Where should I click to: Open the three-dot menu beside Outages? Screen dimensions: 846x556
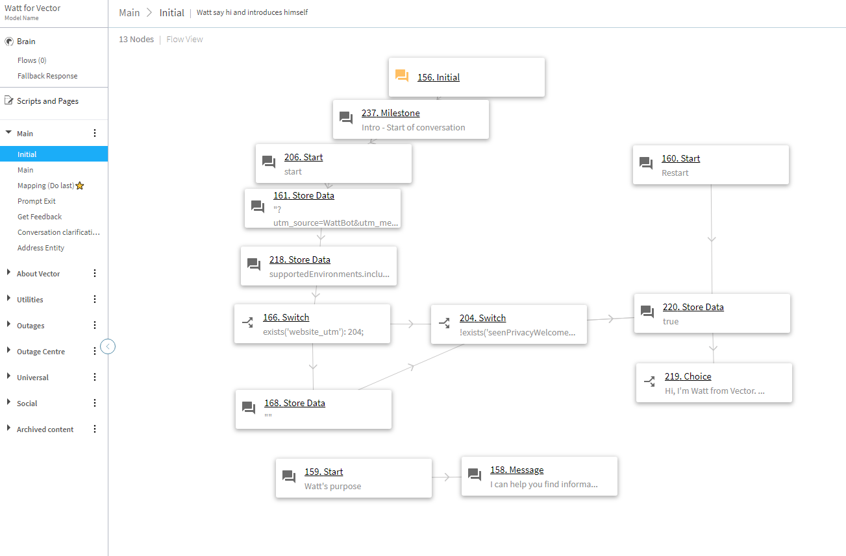point(95,325)
